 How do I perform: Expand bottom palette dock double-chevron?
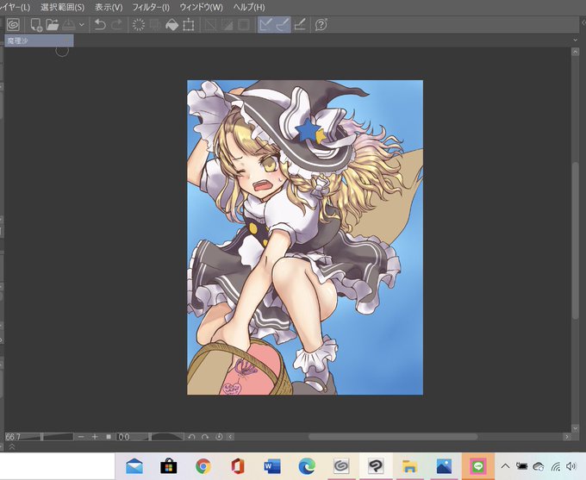tap(11, 446)
